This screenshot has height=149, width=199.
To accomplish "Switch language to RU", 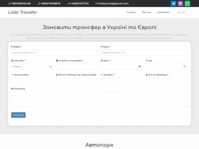I will coord(184,12).
